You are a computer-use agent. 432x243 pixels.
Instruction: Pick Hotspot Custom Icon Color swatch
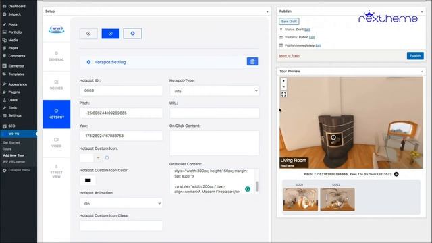click(88, 180)
